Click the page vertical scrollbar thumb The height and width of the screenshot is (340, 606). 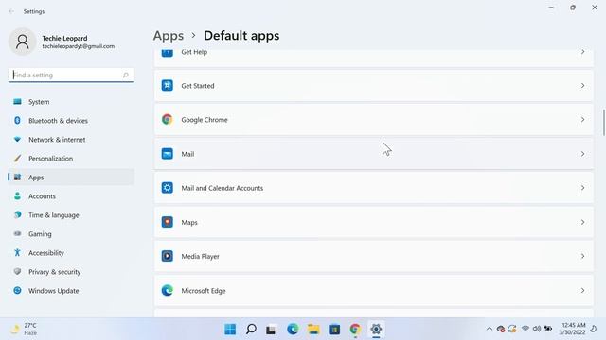pyautogui.click(x=604, y=123)
